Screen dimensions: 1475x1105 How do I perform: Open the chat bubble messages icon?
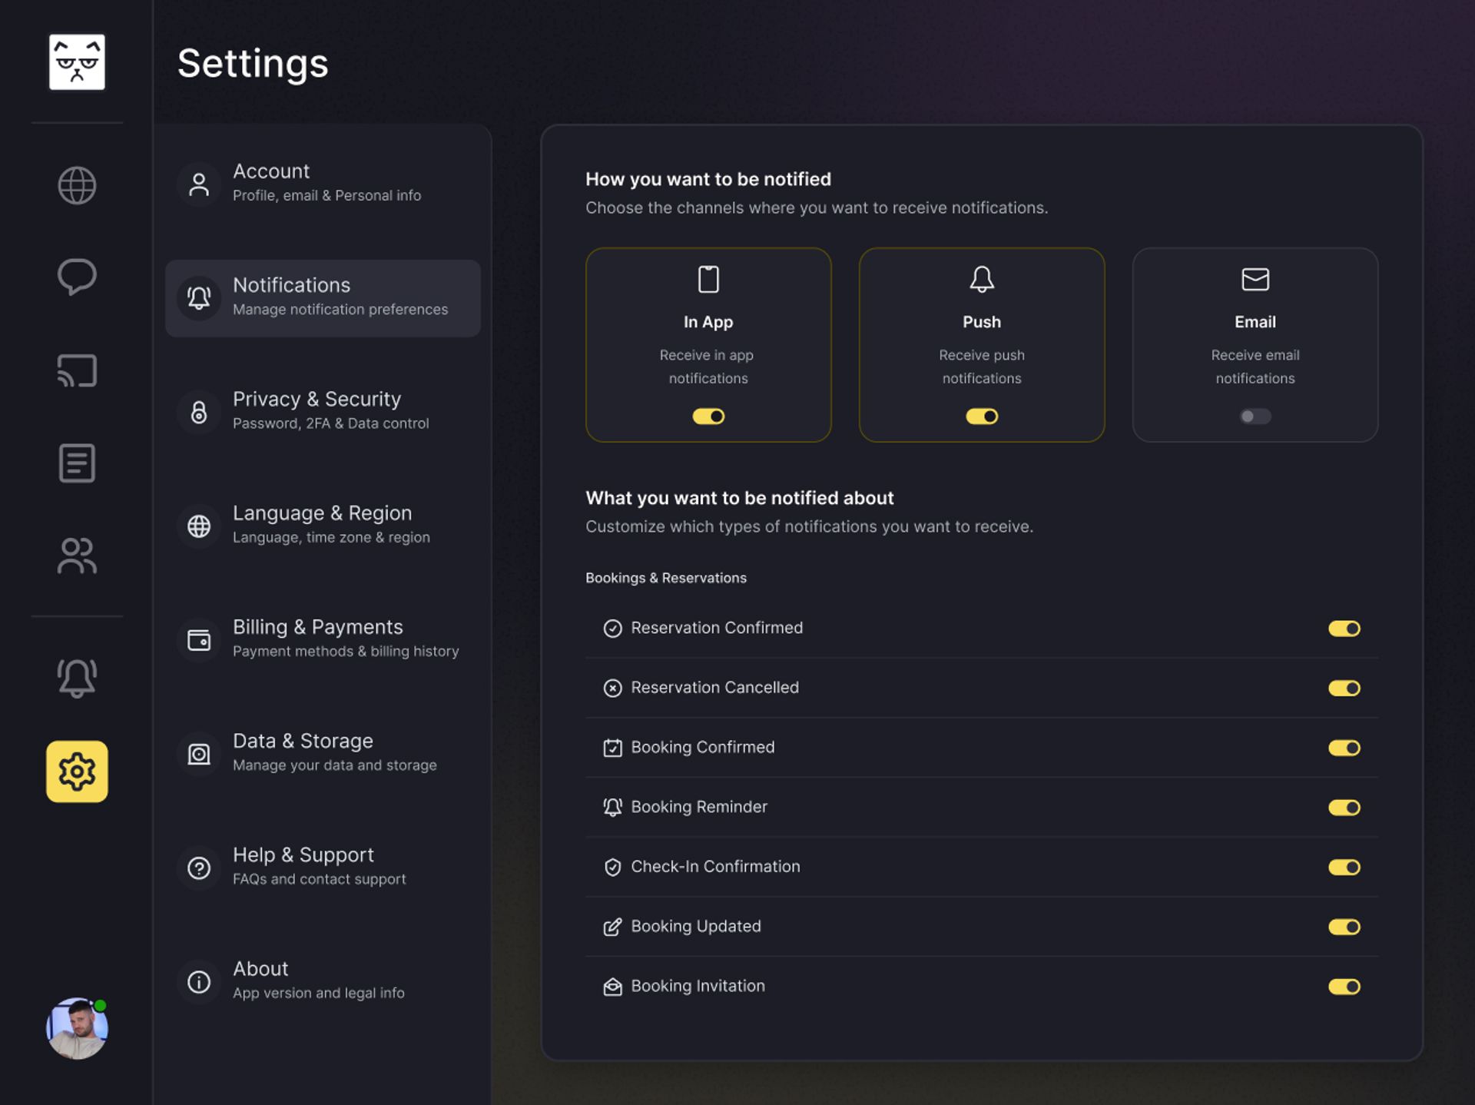click(77, 277)
